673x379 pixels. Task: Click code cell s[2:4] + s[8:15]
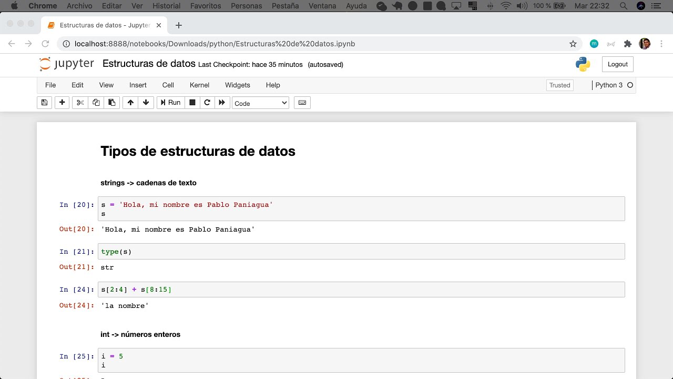361,290
